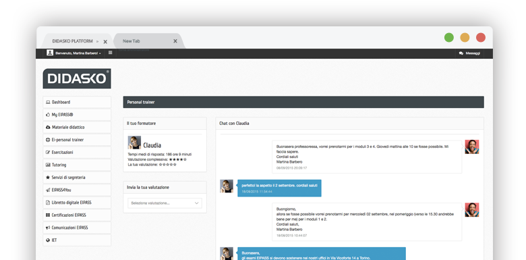Click the timestamp 08/08/2015 20:09:17
This screenshot has height=260, width=526.
[291, 167]
